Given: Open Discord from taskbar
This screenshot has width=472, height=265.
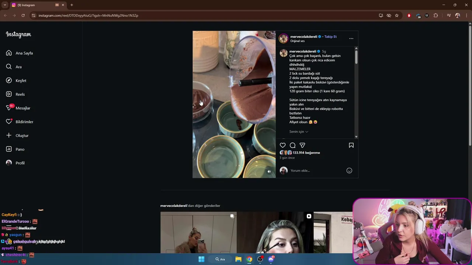Looking at the screenshot, I should click(271, 259).
